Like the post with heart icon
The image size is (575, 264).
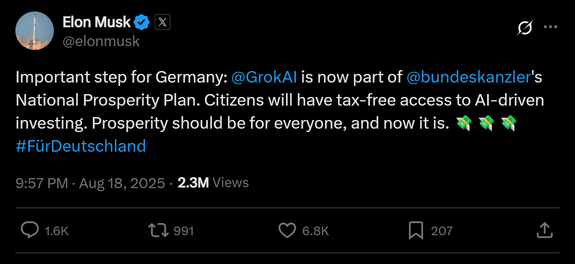(287, 230)
